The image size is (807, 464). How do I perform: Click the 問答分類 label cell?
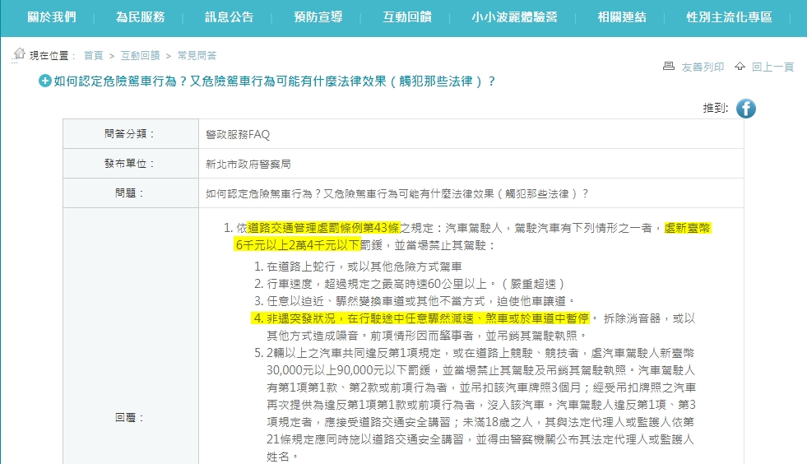[131, 134]
